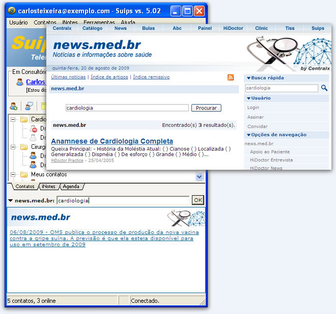
Task: Open the OMS vacina gripe suína news link
Action: [x=104, y=238]
